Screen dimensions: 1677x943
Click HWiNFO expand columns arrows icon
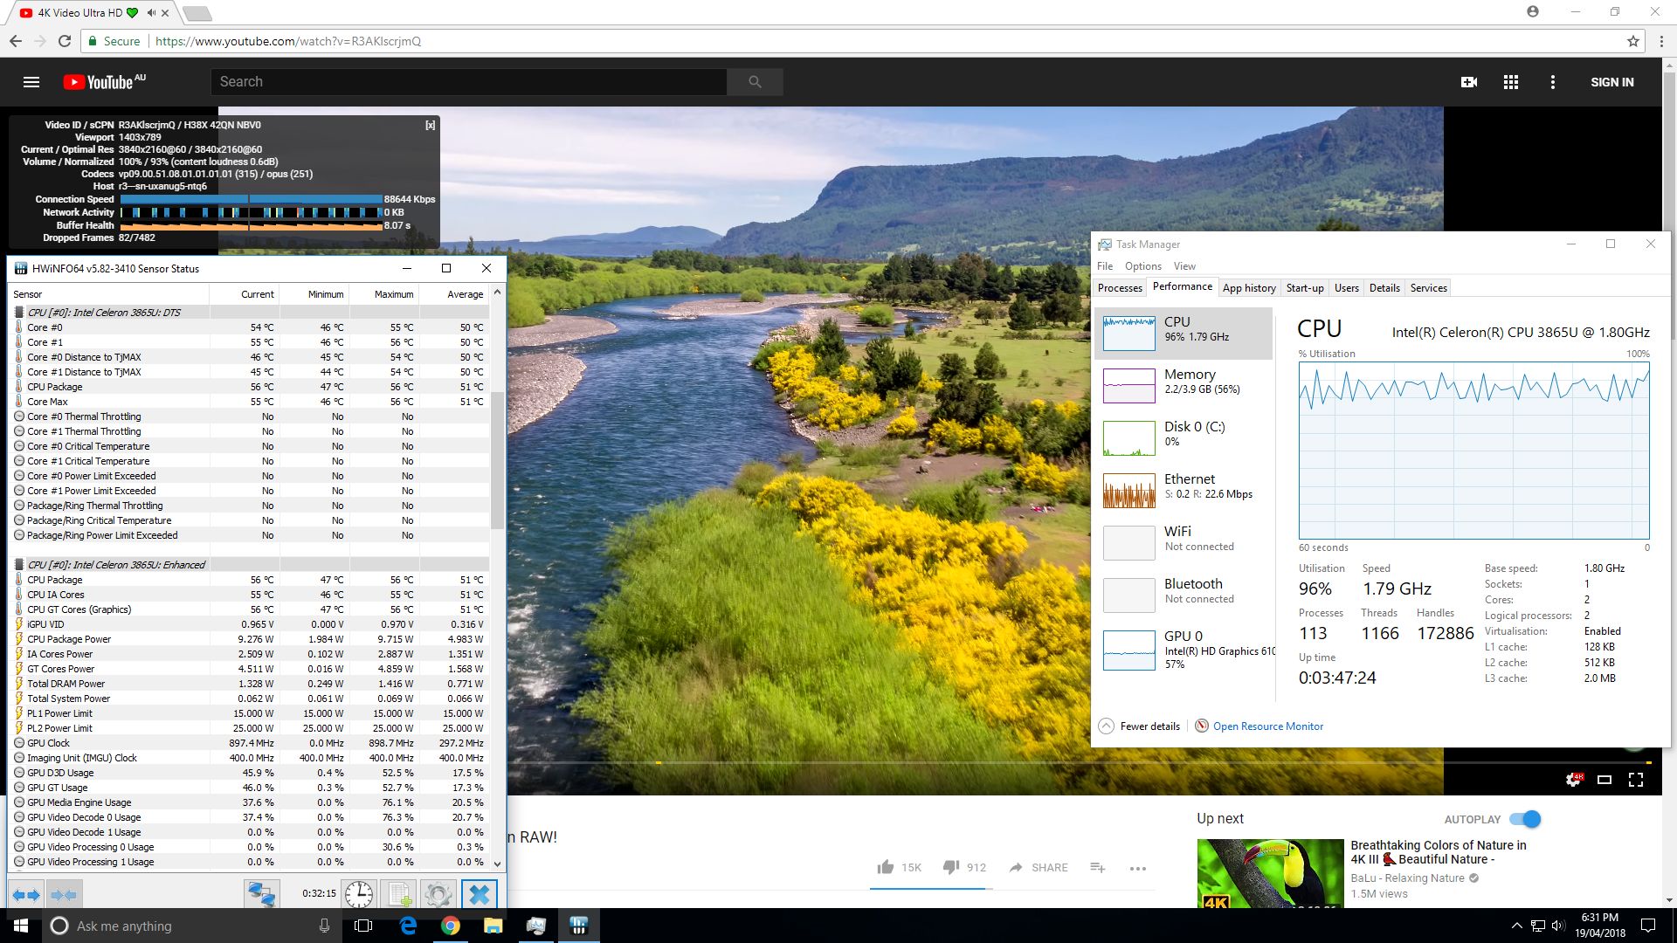coord(26,895)
